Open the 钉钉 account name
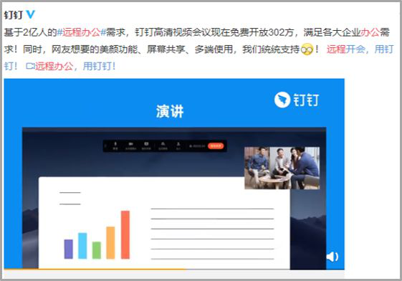 pyautogui.click(x=14, y=15)
